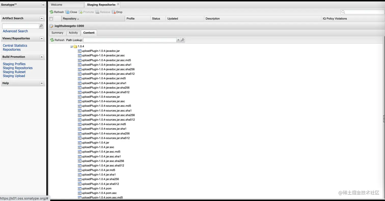Select uploadPlugin-1.0.4-javadoc.jar.sha512 file
The height and width of the screenshot is (201, 385).
click(106, 92)
